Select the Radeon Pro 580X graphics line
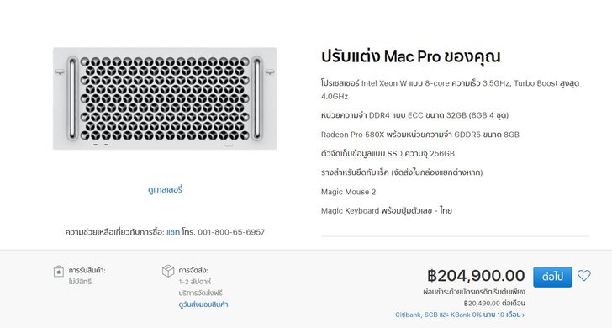Viewport: 612px width, 328px height. (x=420, y=135)
